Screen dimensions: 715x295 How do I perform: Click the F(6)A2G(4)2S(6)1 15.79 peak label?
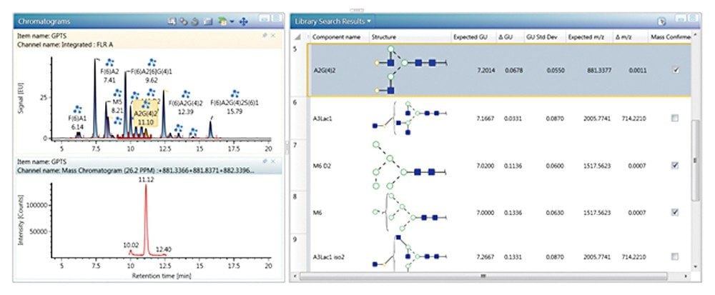[x=235, y=107]
